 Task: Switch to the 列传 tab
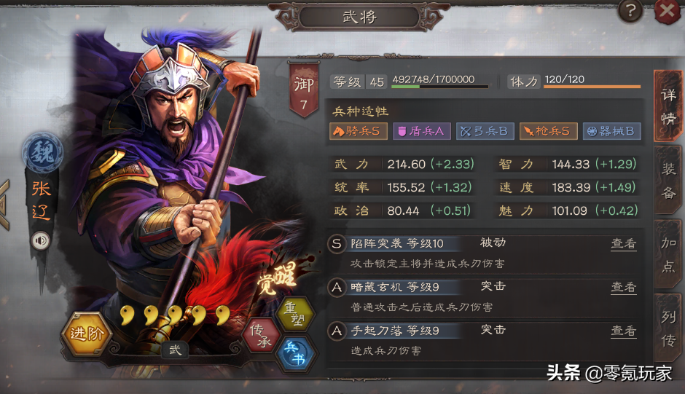coord(668,328)
